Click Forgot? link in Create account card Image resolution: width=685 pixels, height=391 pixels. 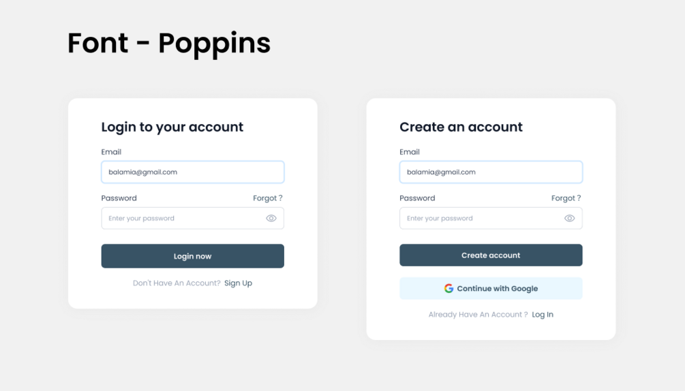(x=566, y=198)
